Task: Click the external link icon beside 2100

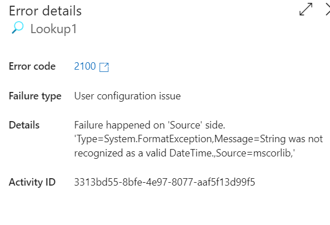Action: [104, 67]
